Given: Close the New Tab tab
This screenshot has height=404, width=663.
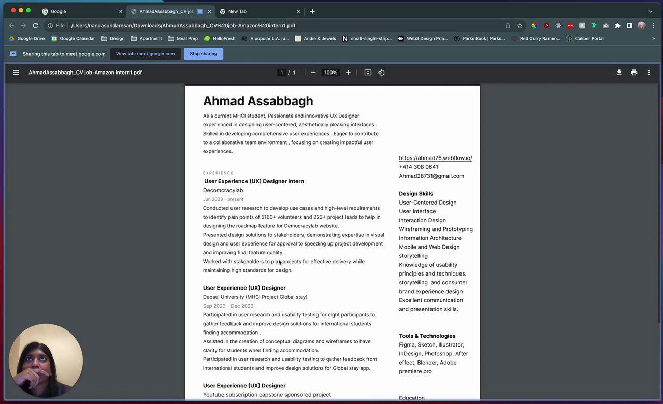Looking at the screenshot, I should tap(298, 11).
